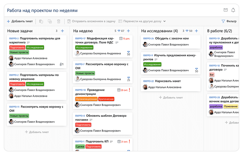Click plus icon in На исследовании column header

coord(196,31)
